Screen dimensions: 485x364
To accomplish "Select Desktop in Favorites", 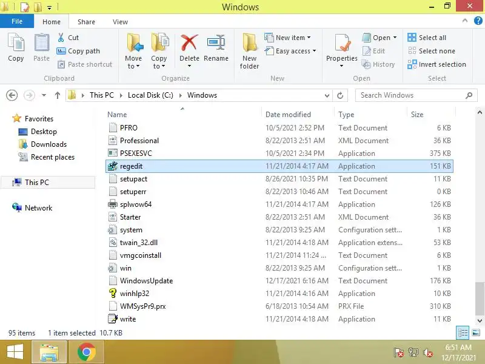I will 38,132.
